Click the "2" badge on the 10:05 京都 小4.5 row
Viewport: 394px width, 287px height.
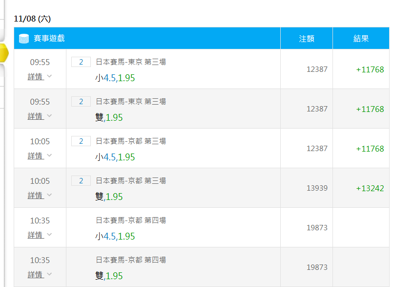click(81, 141)
